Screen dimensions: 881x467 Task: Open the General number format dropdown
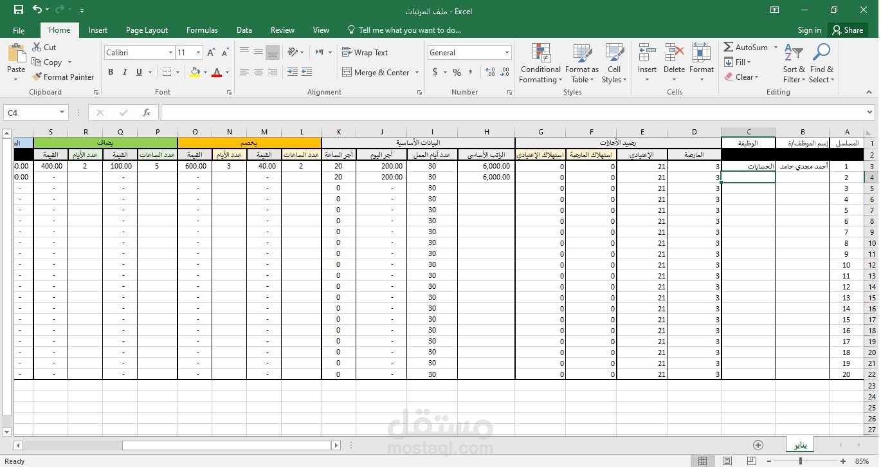(507, 53)
